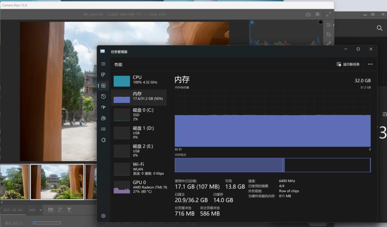This screenshot has width=387, height=227.
Task: Click the Camera Raw preferences gear icon
Action: (317, 14)
